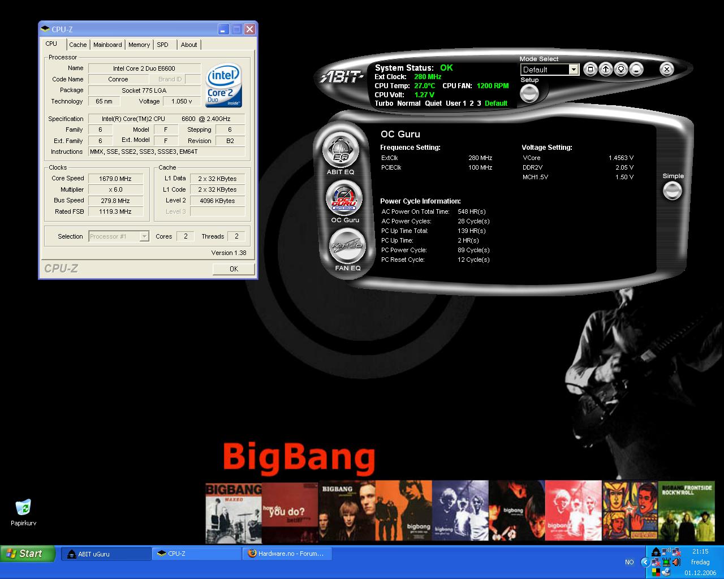The width and height of the screenshot is (724, 579).
Task: Select the Quiet mode in uGuru status
Action: [433, 103]
